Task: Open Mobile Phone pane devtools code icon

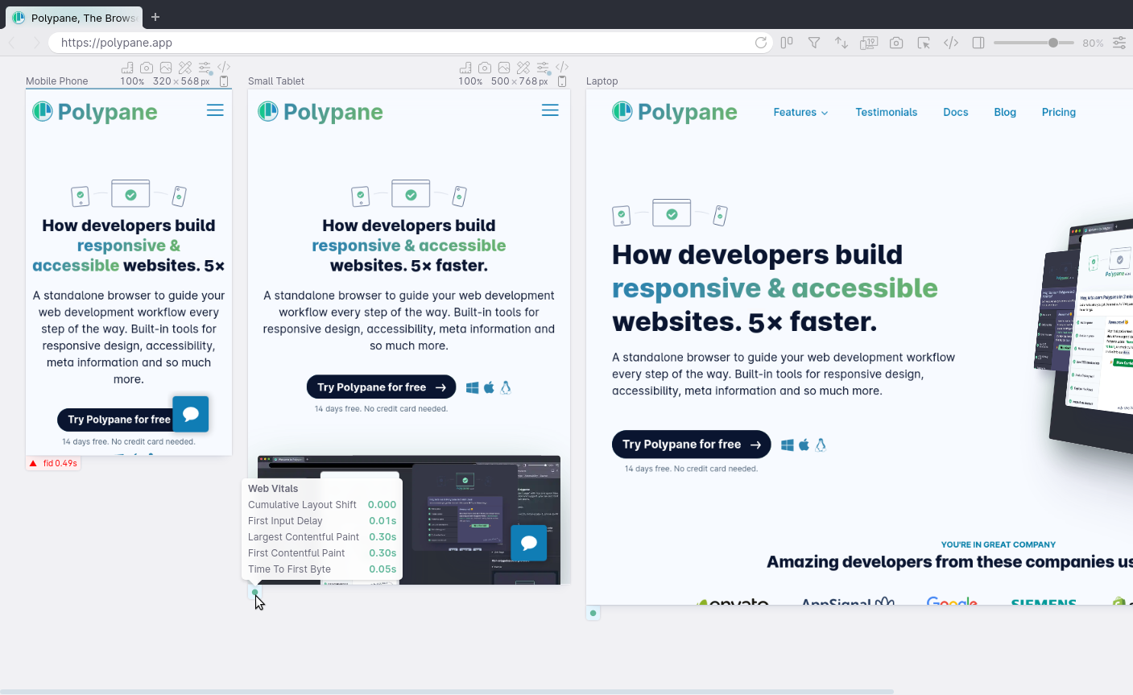Action: tap(224, 67)
